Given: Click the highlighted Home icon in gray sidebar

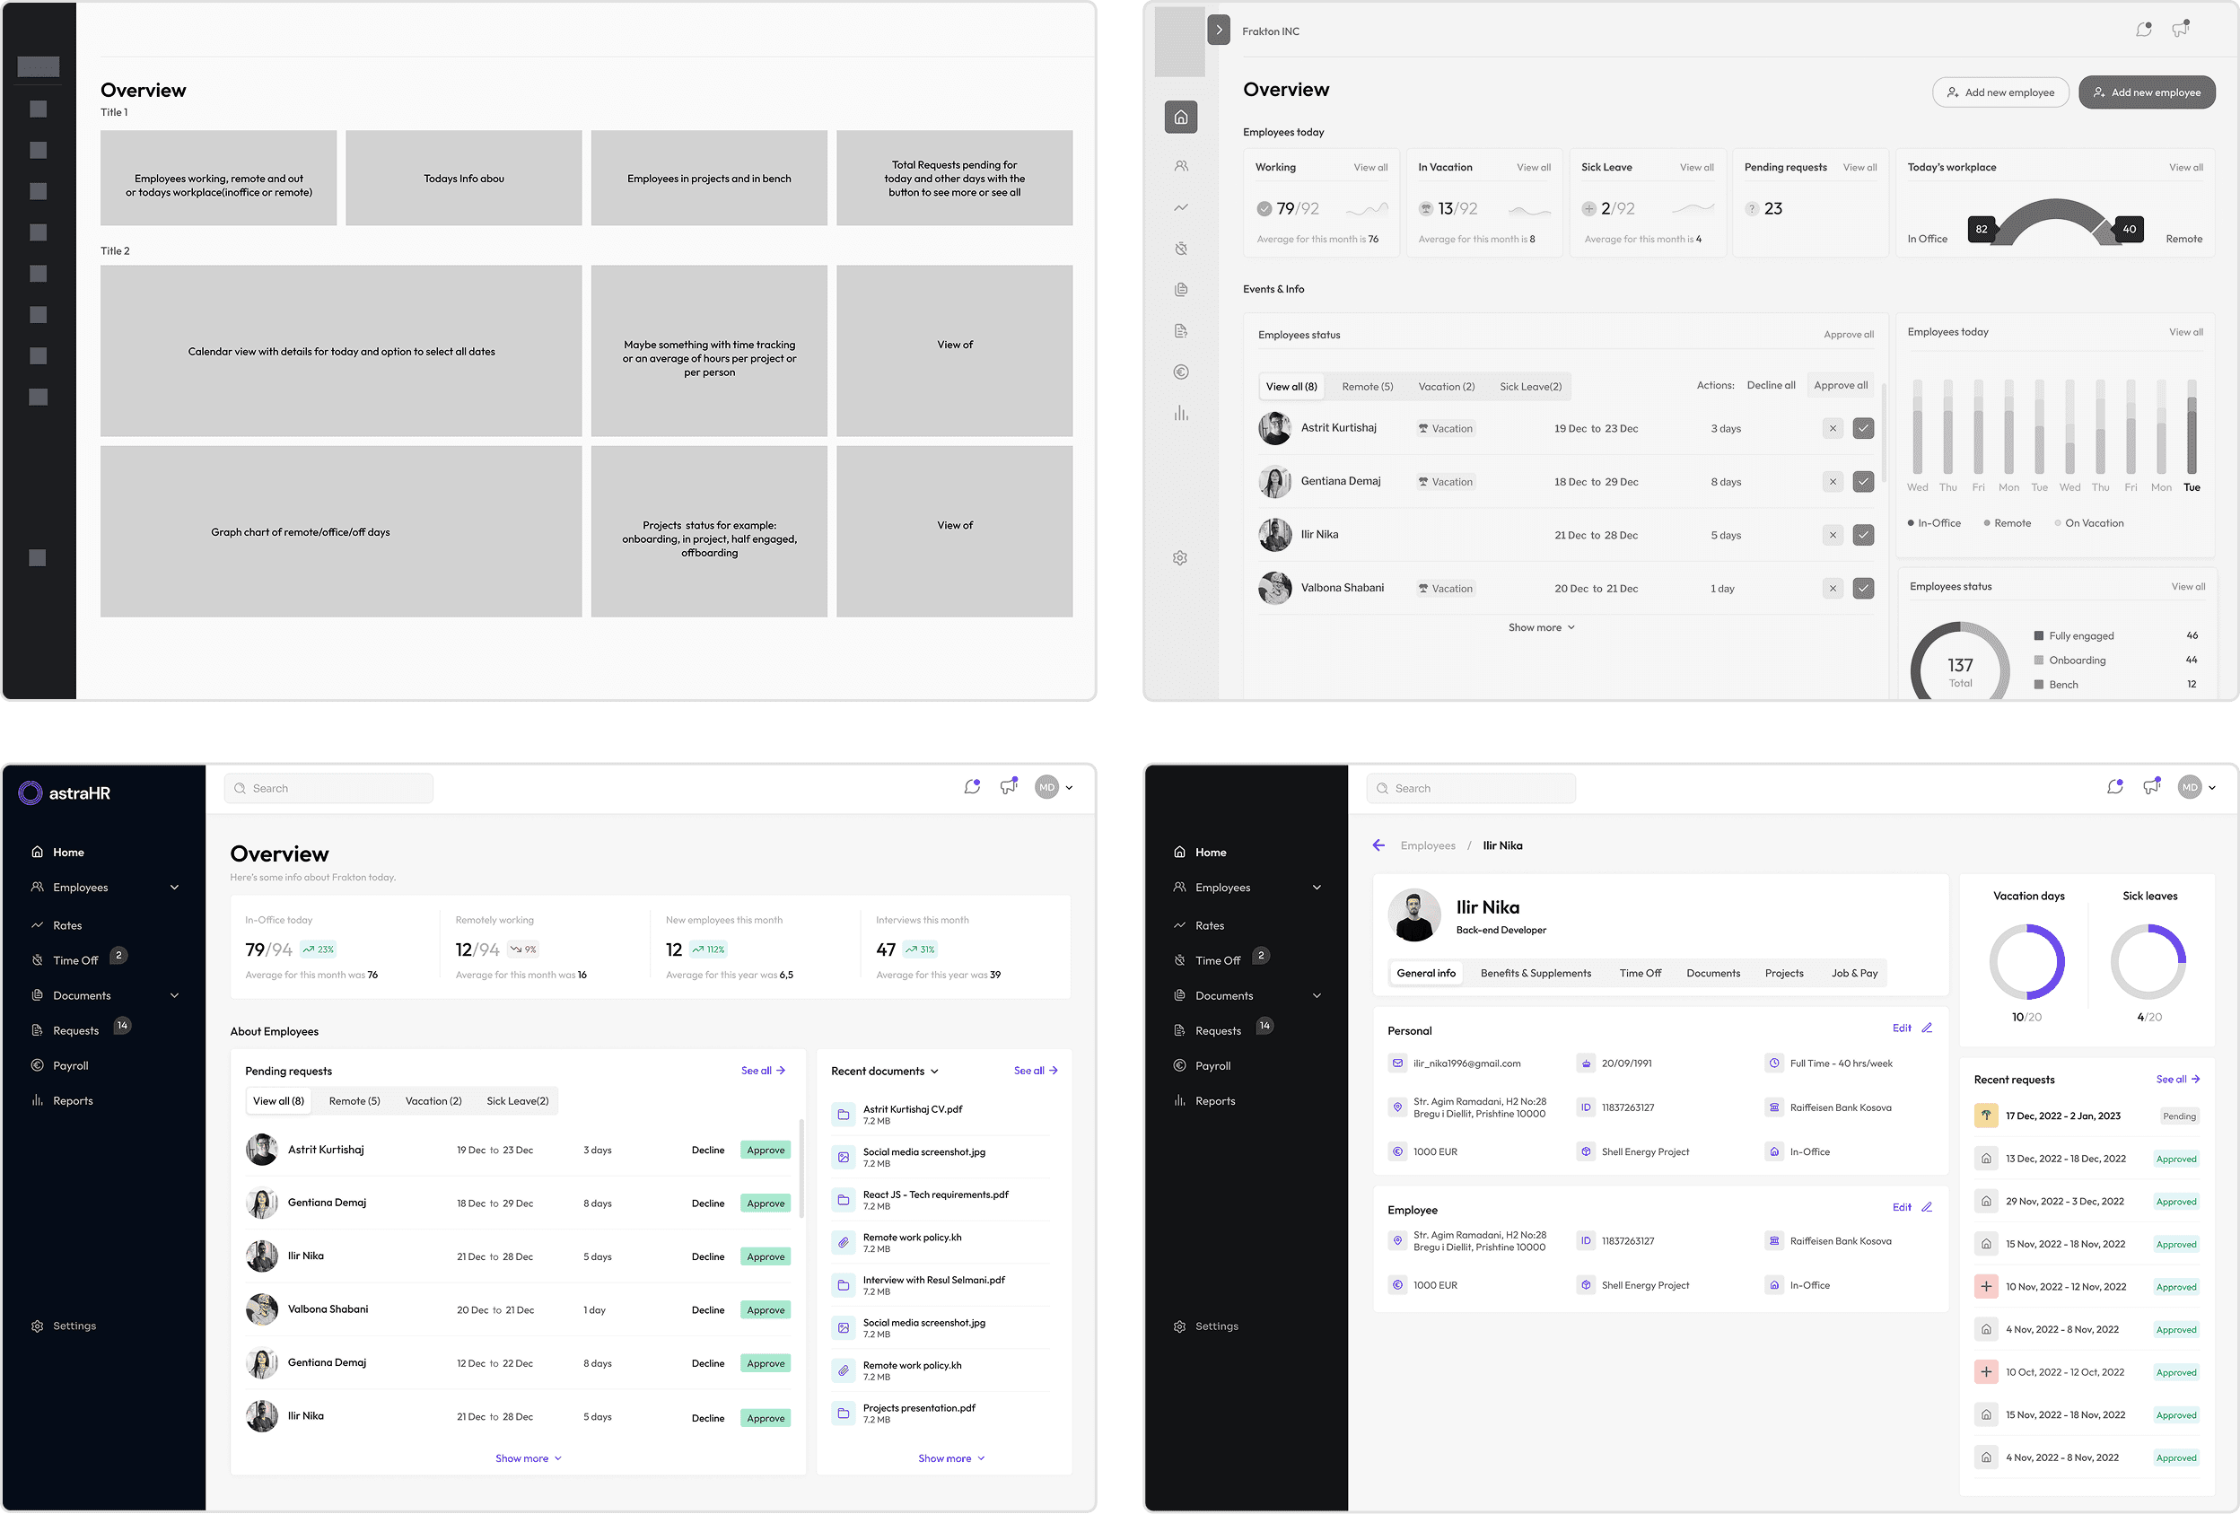Looking at the screenshot, I should click(x=1181, y=118).
